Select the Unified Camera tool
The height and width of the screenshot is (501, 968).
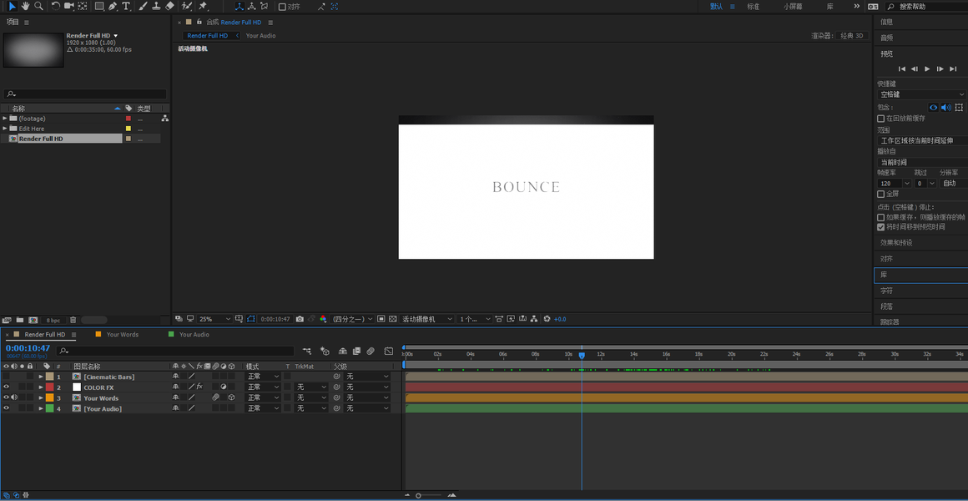(69, 6)
